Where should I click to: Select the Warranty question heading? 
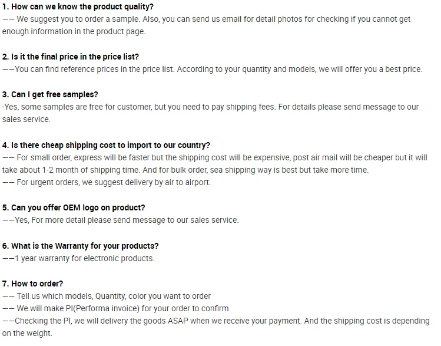point(80,246)
